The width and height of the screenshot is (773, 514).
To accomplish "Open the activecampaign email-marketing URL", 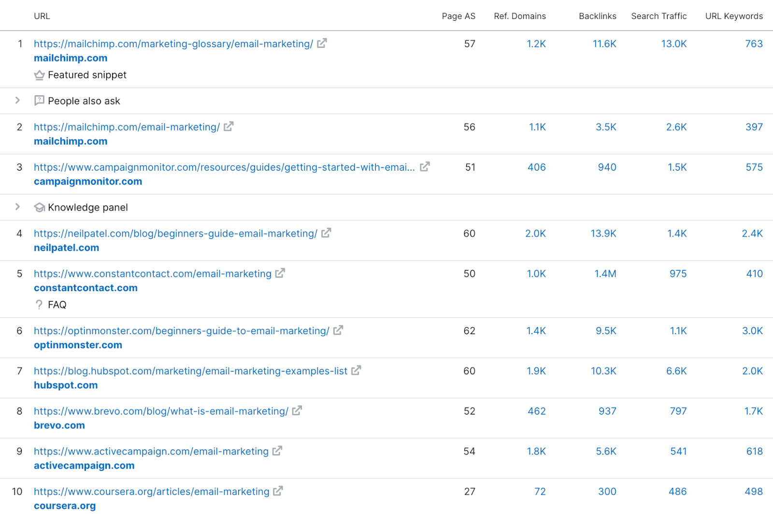I will click(x=151, y=451).
